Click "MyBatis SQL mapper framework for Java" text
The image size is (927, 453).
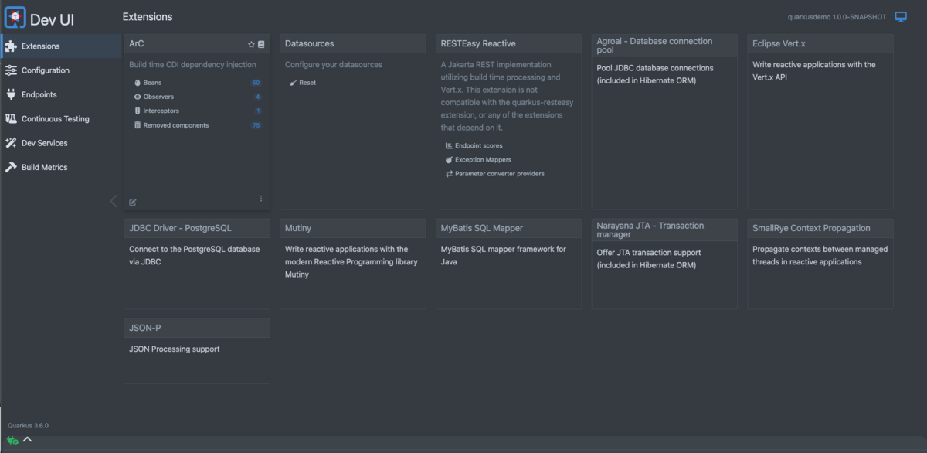[504, 256]
